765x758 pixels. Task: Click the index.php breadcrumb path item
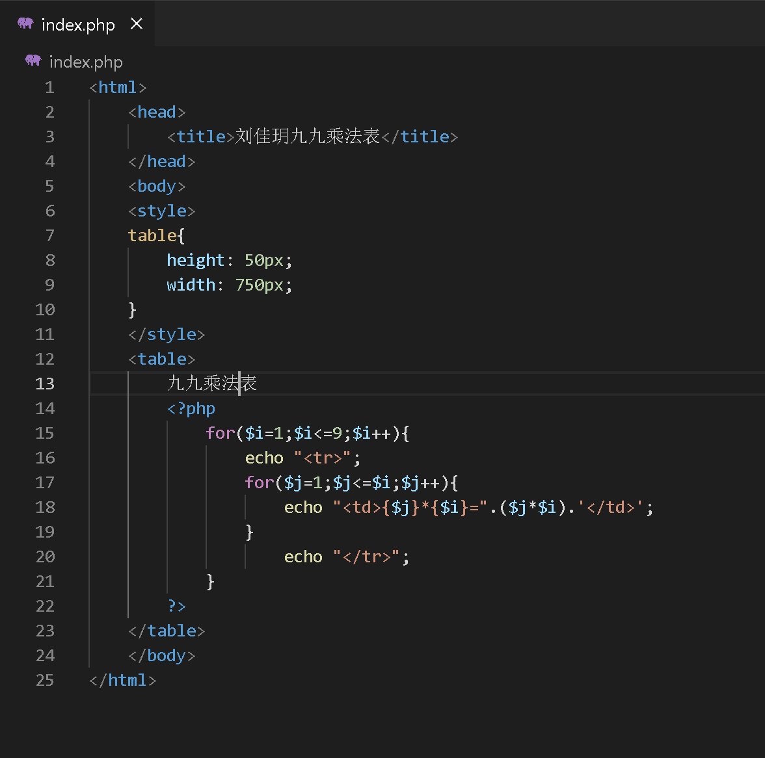click(86, 62)
